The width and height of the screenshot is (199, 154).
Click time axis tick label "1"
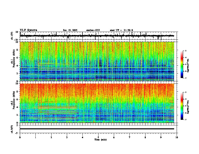(35, 137)
